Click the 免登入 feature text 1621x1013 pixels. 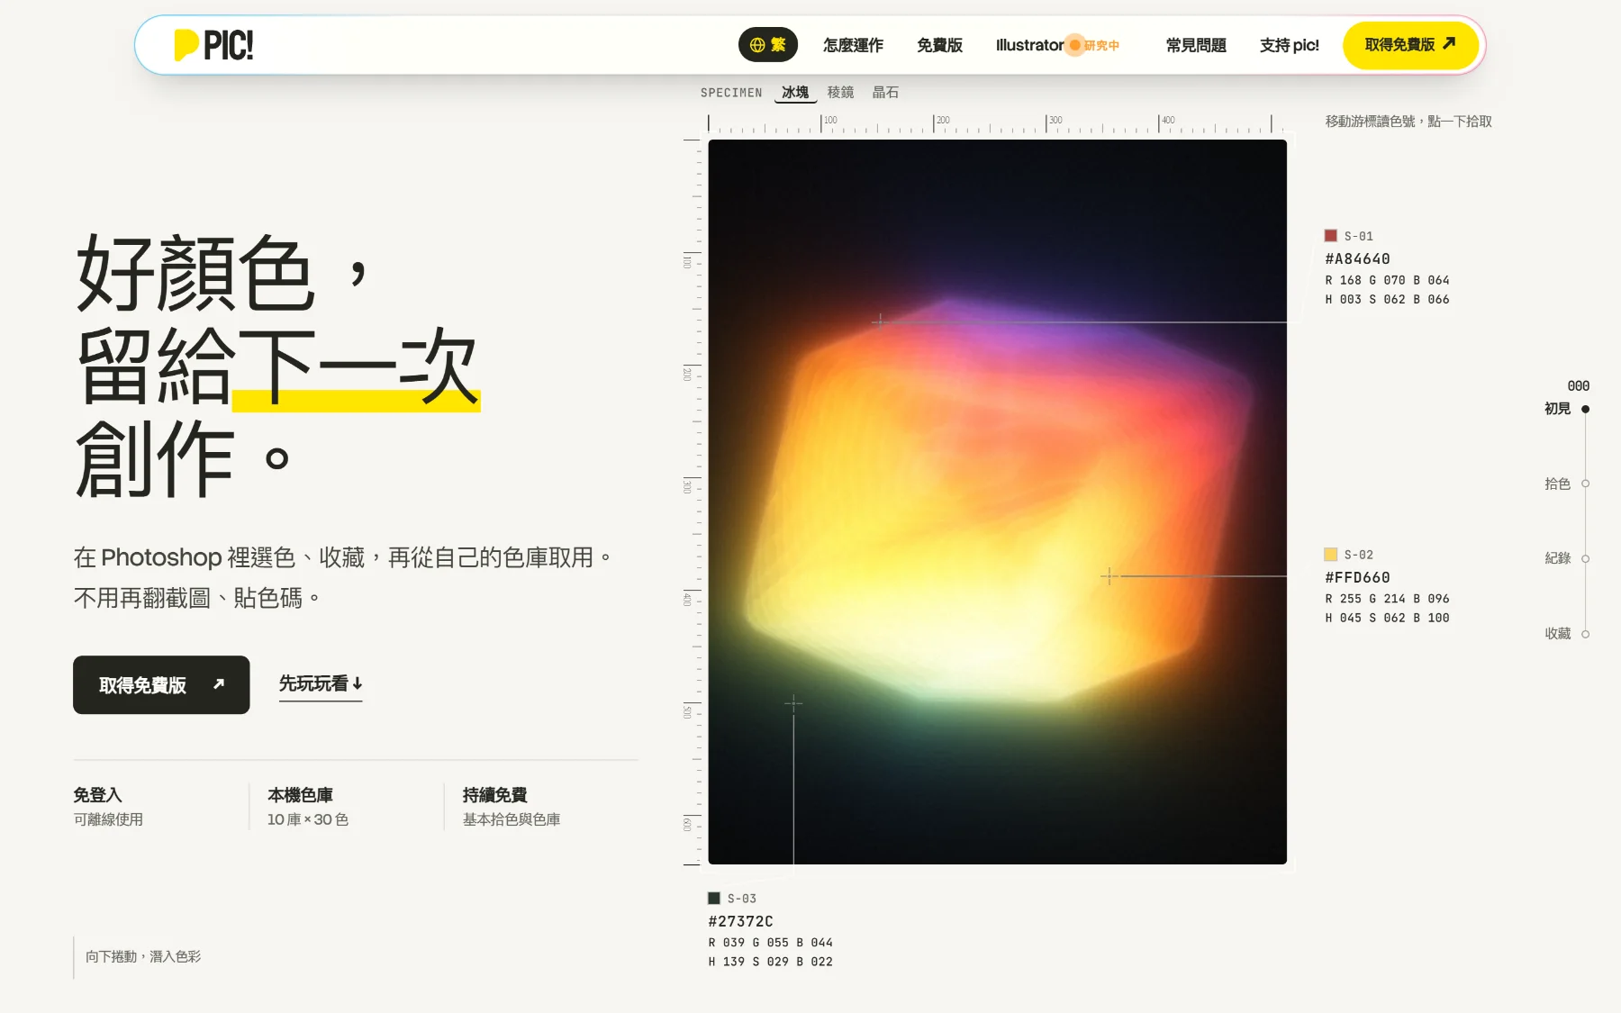97,795
